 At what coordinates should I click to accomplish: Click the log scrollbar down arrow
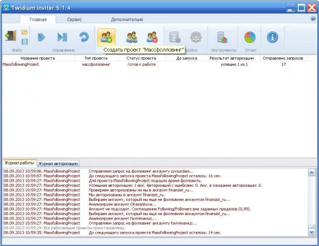coord(311,232)
